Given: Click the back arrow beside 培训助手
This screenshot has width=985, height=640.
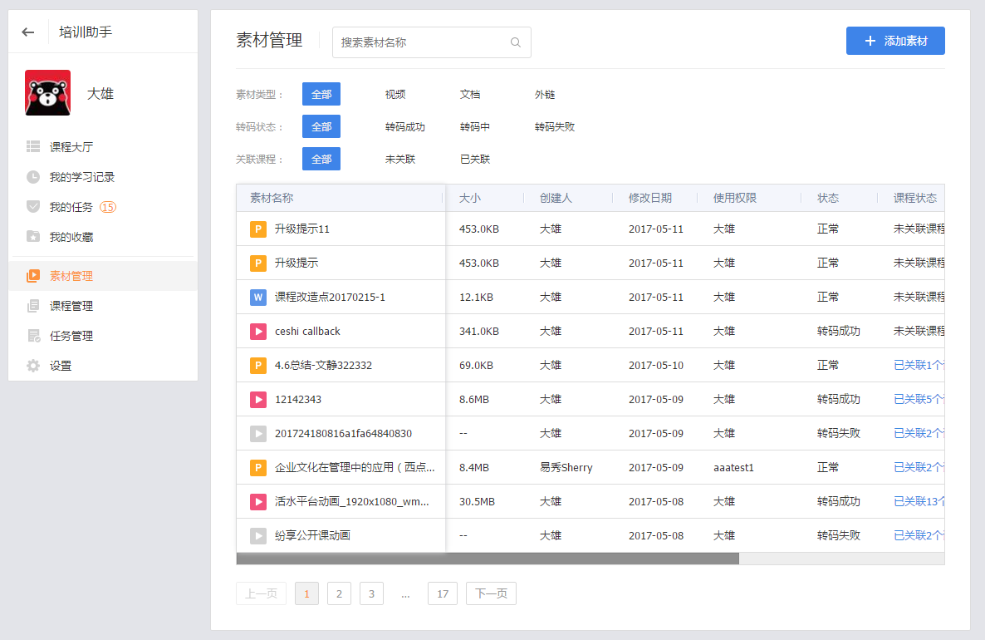Looking at the screenshot, I should pyautogui.click(x=27, y=32).
